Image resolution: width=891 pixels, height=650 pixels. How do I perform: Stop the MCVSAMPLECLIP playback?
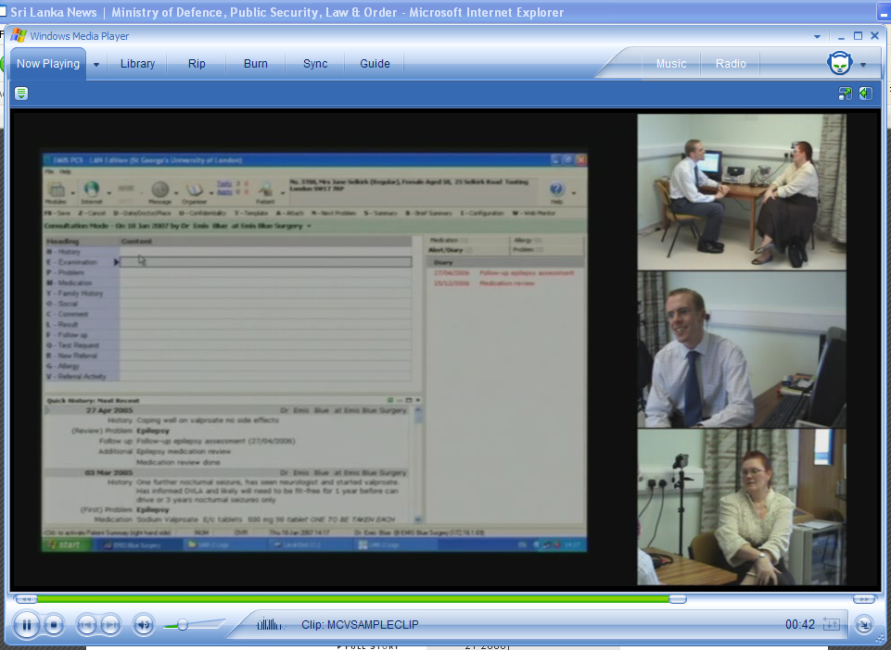(x=54, y=625)
